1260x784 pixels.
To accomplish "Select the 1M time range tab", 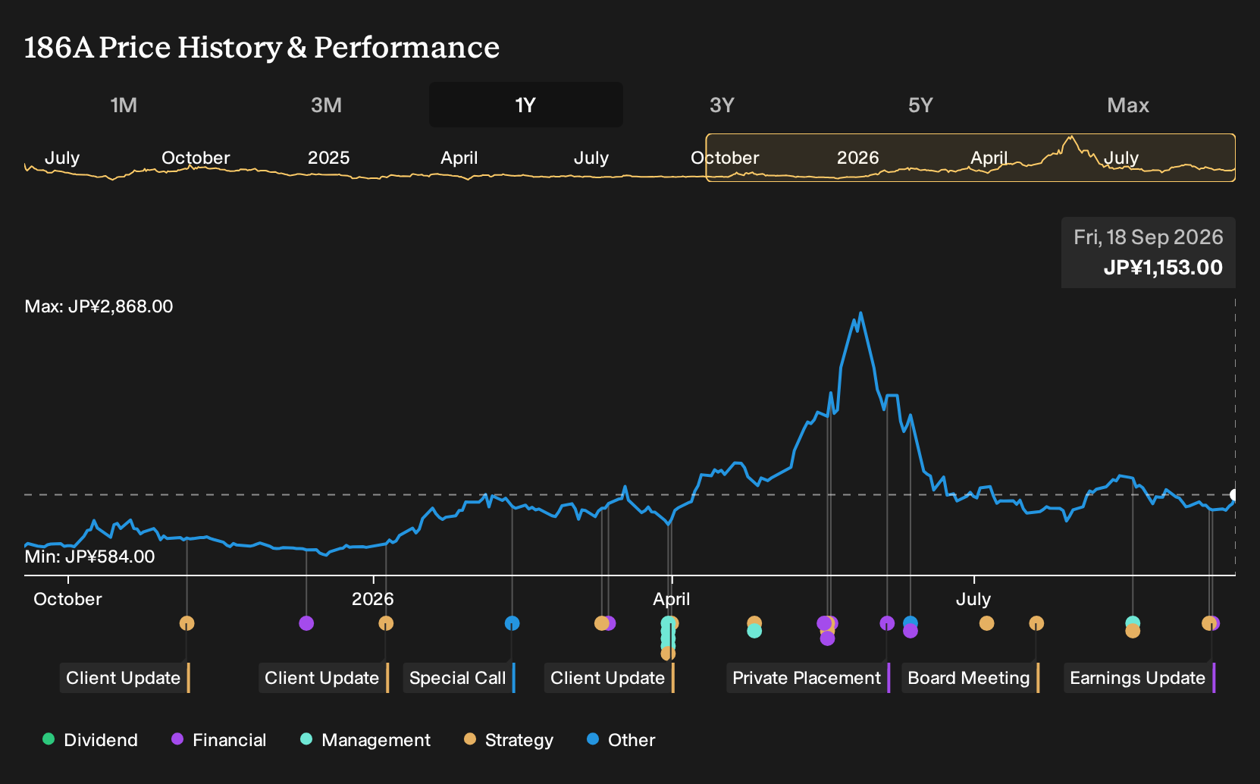I will click(124, 105).
